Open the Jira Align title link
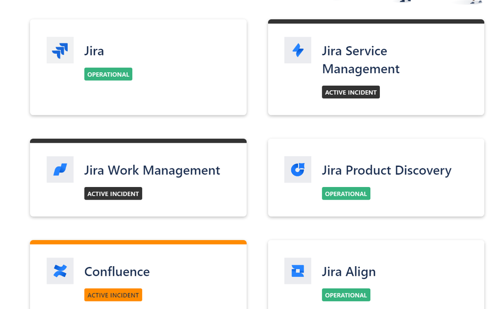 tap(349, 272)
